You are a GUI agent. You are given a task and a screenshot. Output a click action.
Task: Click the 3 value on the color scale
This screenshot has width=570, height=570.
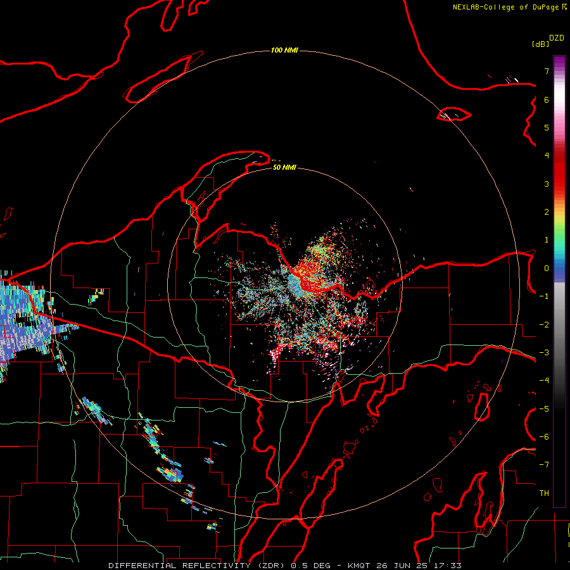coord(547,184)
